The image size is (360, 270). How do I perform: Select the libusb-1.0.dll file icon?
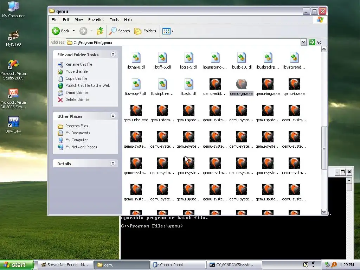(242, 57)
